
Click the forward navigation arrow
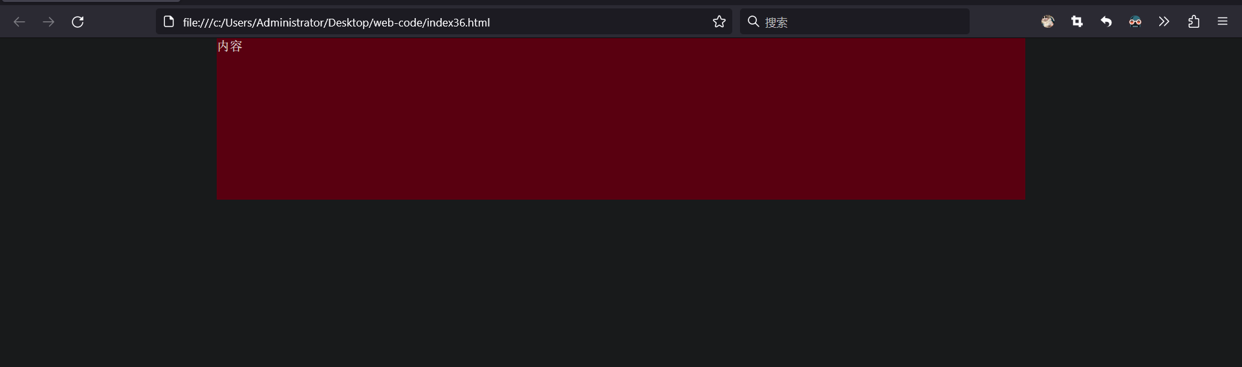point(49,22)
